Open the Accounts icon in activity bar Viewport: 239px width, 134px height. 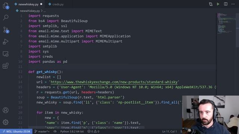click(6, 110)
